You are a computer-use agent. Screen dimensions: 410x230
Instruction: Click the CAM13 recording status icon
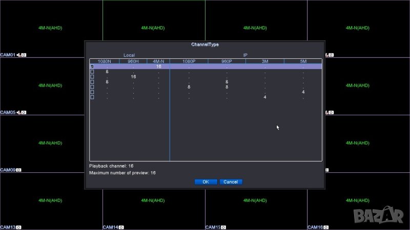19,227
